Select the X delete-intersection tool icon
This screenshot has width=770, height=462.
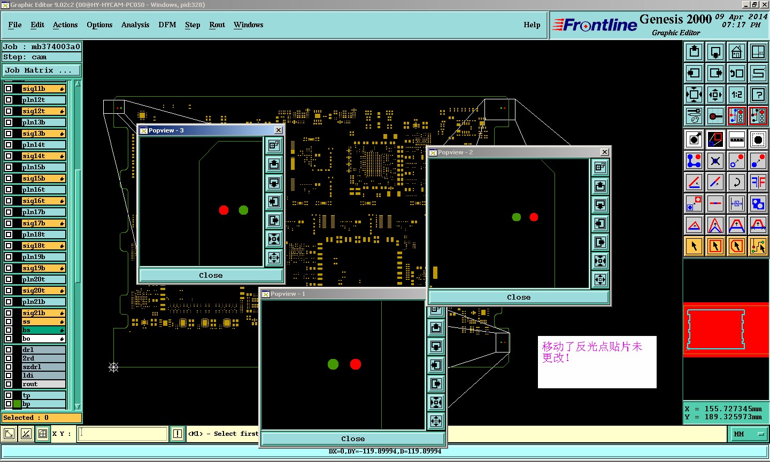[715, 161]
